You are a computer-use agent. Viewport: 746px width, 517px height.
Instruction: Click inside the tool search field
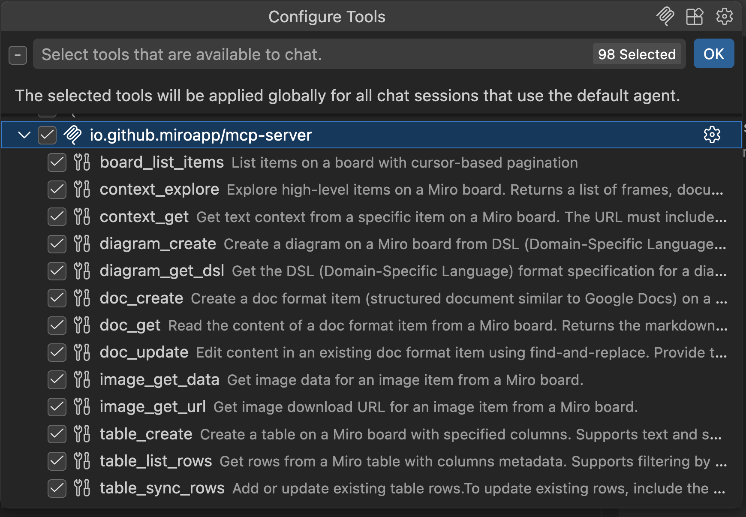click(x=257, y=54)
